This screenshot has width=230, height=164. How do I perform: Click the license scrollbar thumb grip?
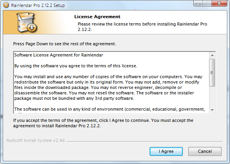pos(212,73)
